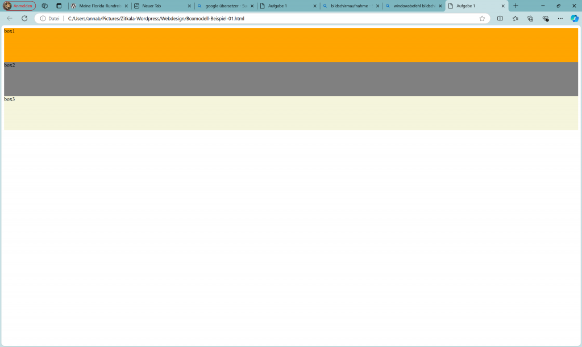Screen dimensions: 582x347
Task: Select the google übersetzer tab
Action: [222, 6]
